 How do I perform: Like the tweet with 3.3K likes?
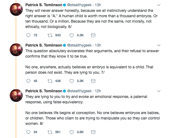click(x=72, y=81)
